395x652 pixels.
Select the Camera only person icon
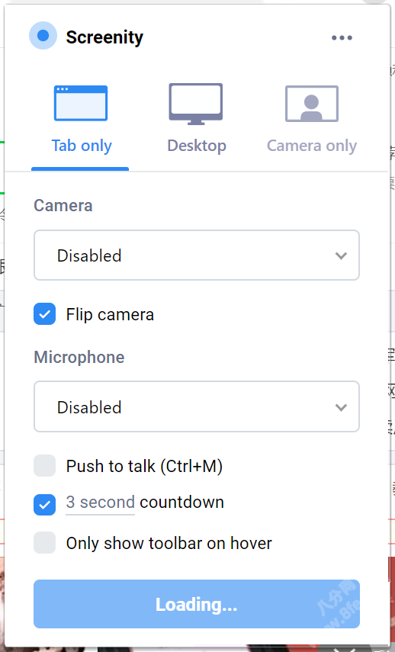click(311, 104)
